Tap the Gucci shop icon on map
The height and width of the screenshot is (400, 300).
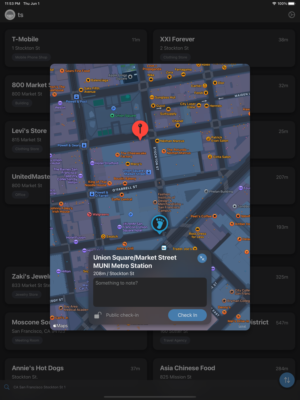point(153,106)
